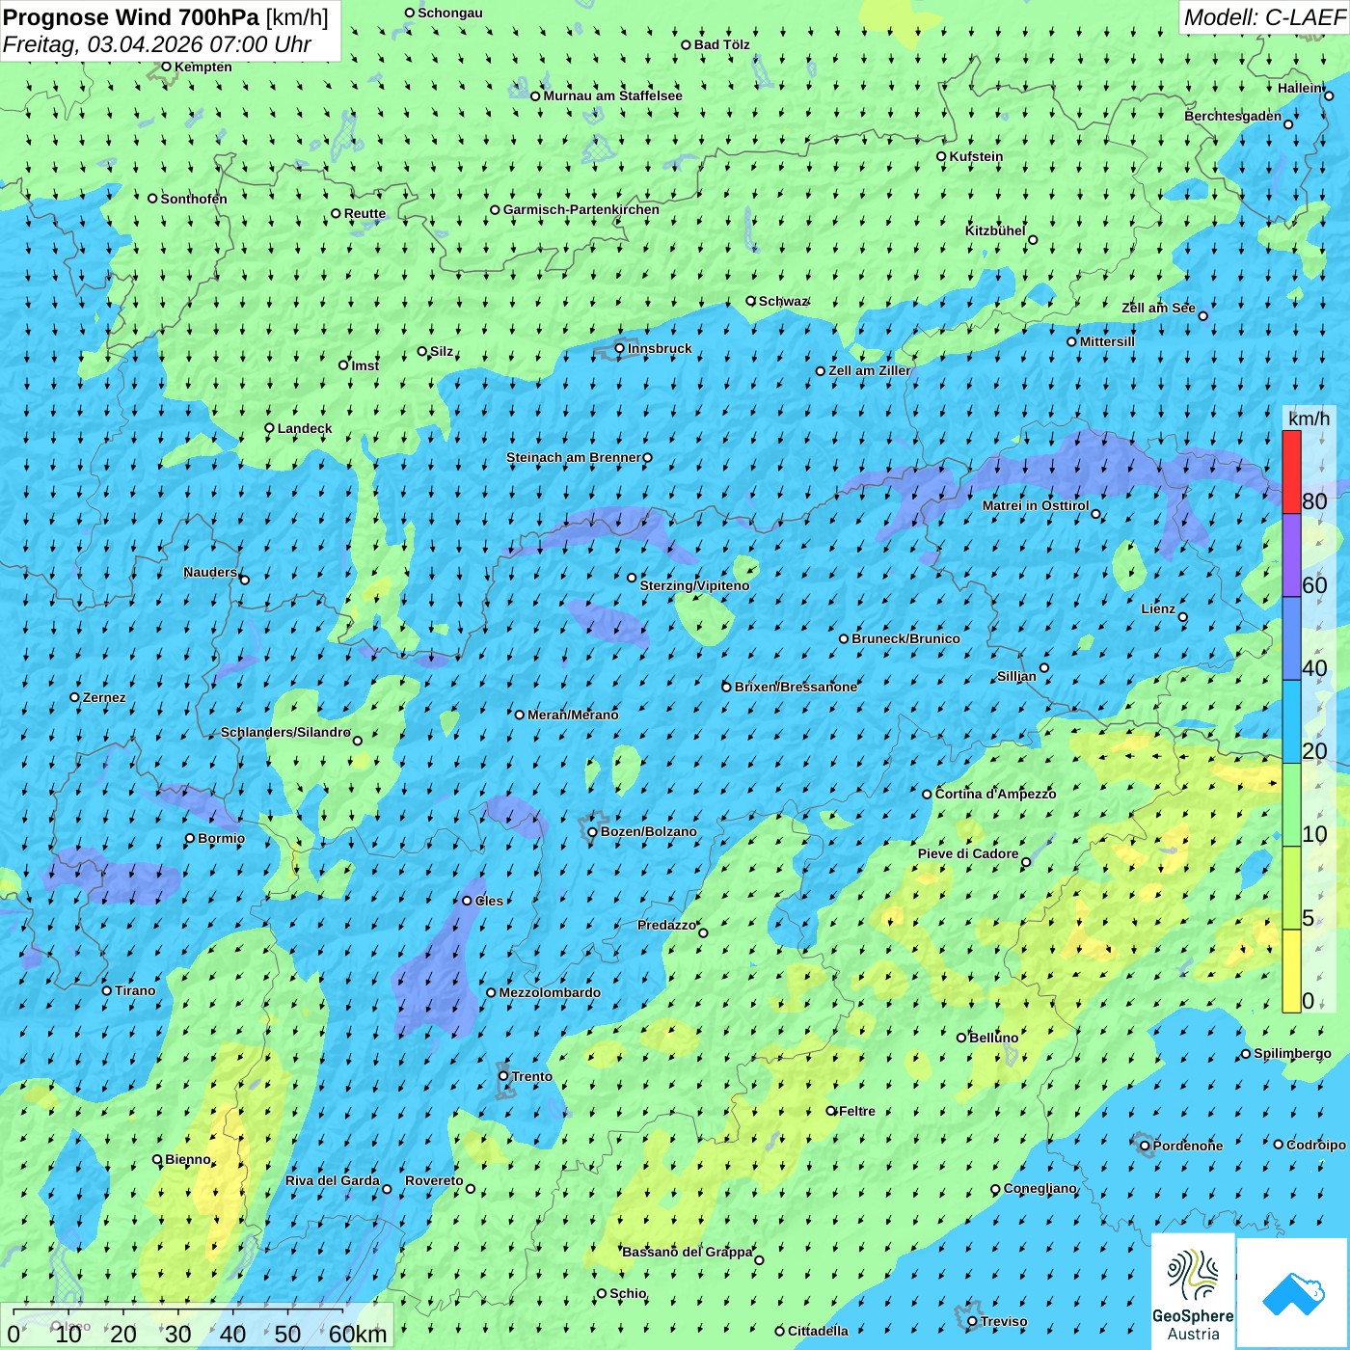
Task: Click the red 80+ km/h legend color
Action: [1291, 472]
